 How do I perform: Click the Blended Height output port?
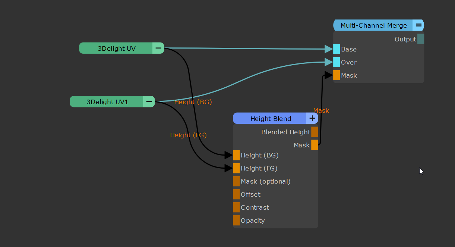coord(315,132)
